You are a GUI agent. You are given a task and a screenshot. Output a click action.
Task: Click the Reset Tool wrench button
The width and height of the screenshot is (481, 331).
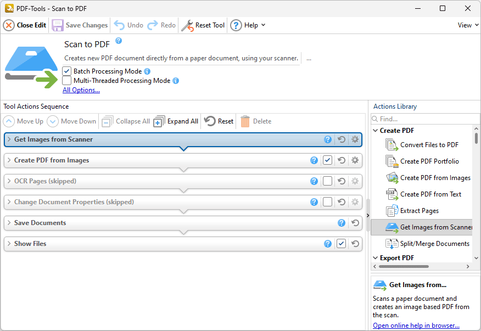pyautogui.click(x=203, y=25)
